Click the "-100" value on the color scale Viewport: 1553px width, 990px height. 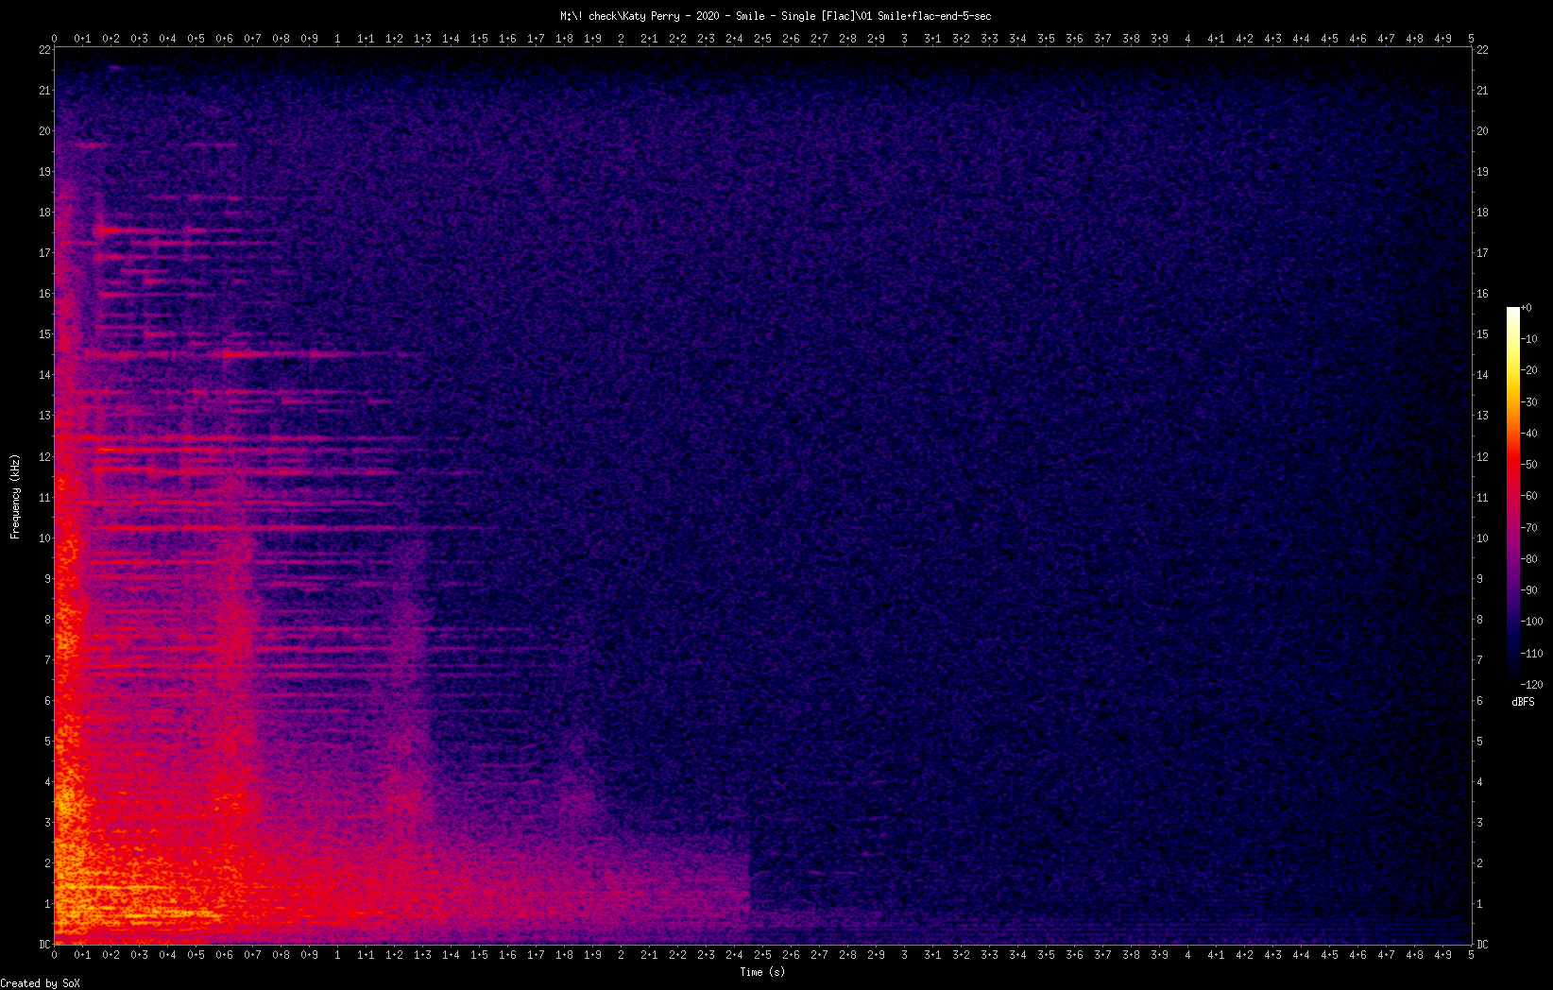coord(1532,622)
